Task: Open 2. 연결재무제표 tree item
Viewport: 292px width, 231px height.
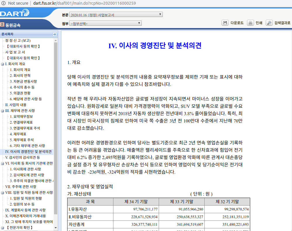Action: click(21, 122)
